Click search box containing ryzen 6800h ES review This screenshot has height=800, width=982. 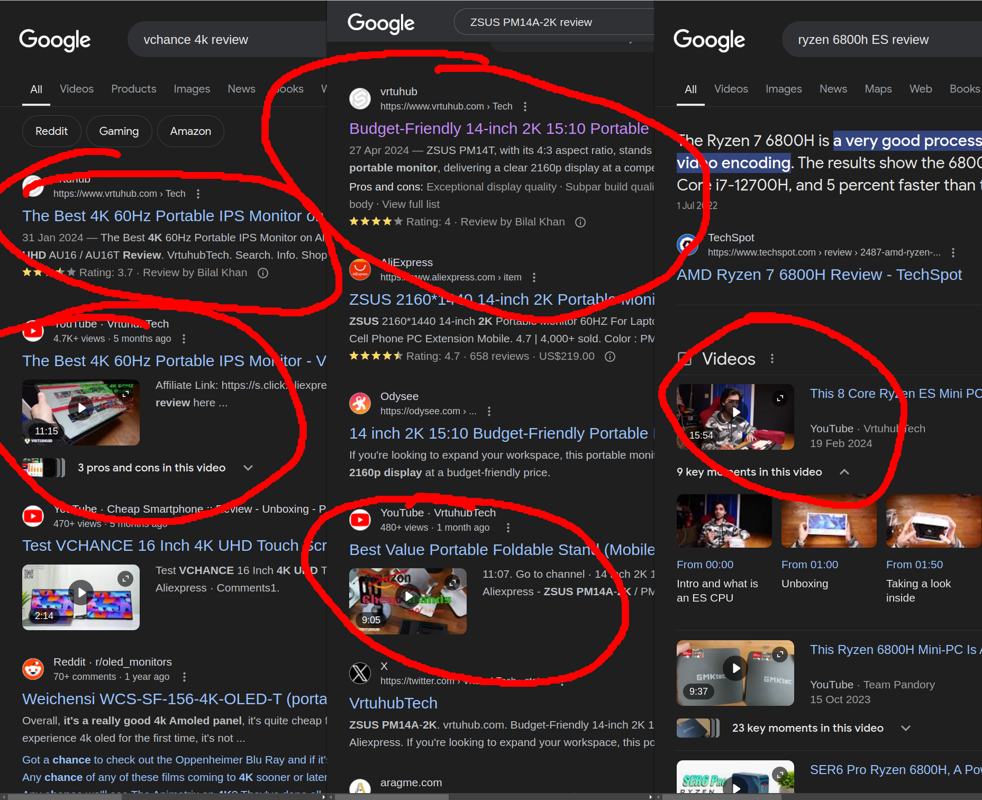[882, 40]
